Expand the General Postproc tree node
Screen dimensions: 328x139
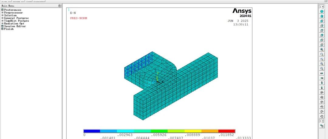pos(2,18)
